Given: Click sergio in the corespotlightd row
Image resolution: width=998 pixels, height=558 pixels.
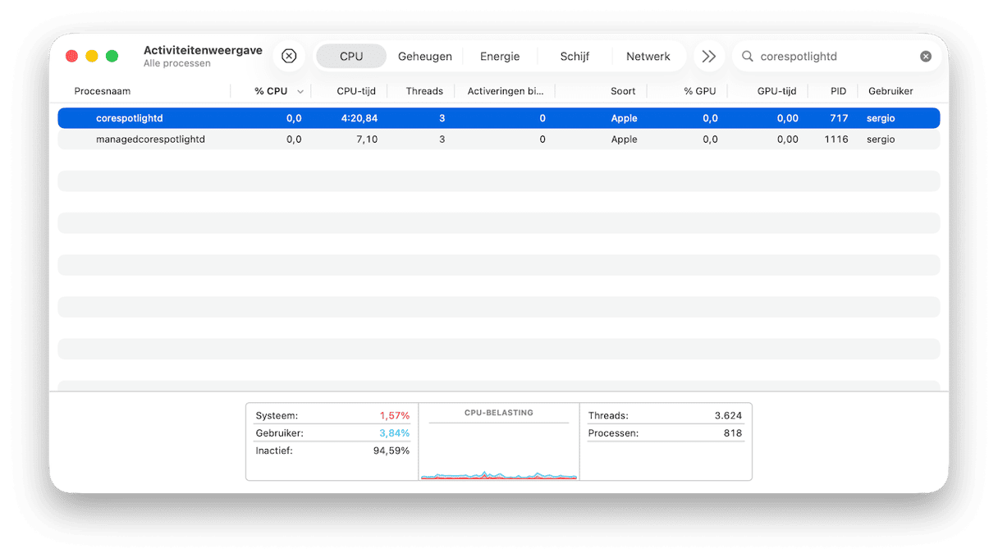Looking at the screenshot, I should (x=881, y=118).
